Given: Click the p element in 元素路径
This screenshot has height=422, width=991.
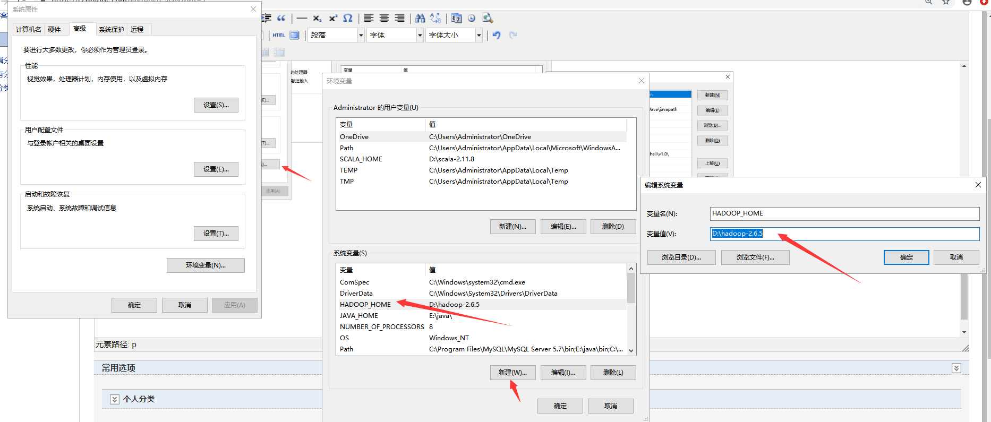Looking at the screenshot, I should 134,345.
